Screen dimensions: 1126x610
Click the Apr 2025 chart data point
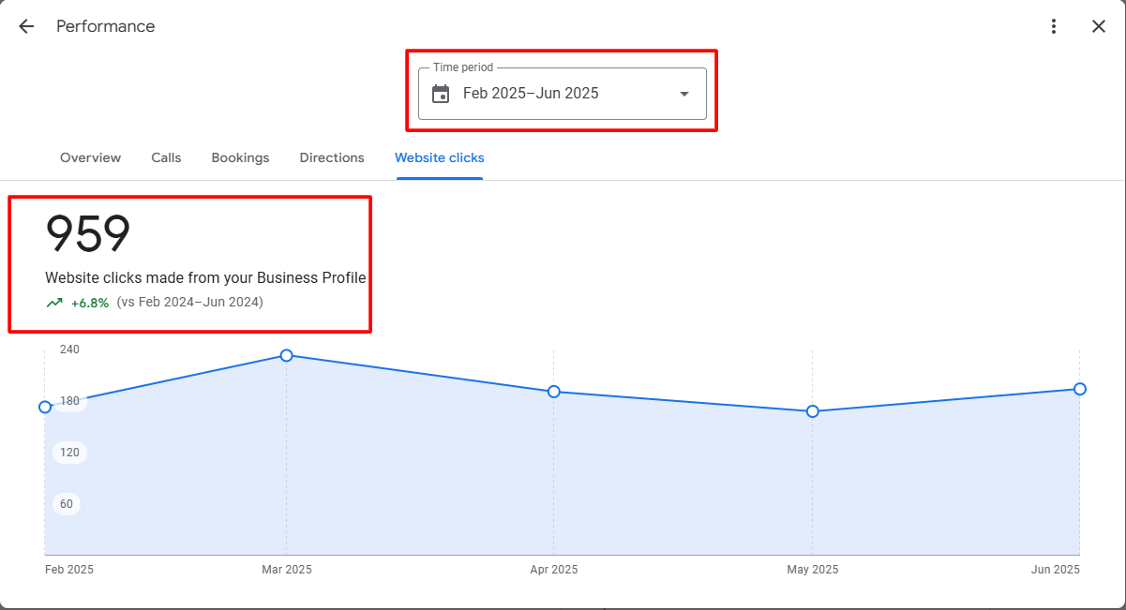[x=554, y=392]
